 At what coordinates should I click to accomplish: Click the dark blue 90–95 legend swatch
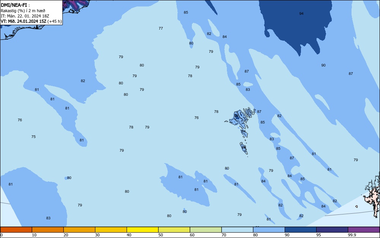click(x=301, y=230)
